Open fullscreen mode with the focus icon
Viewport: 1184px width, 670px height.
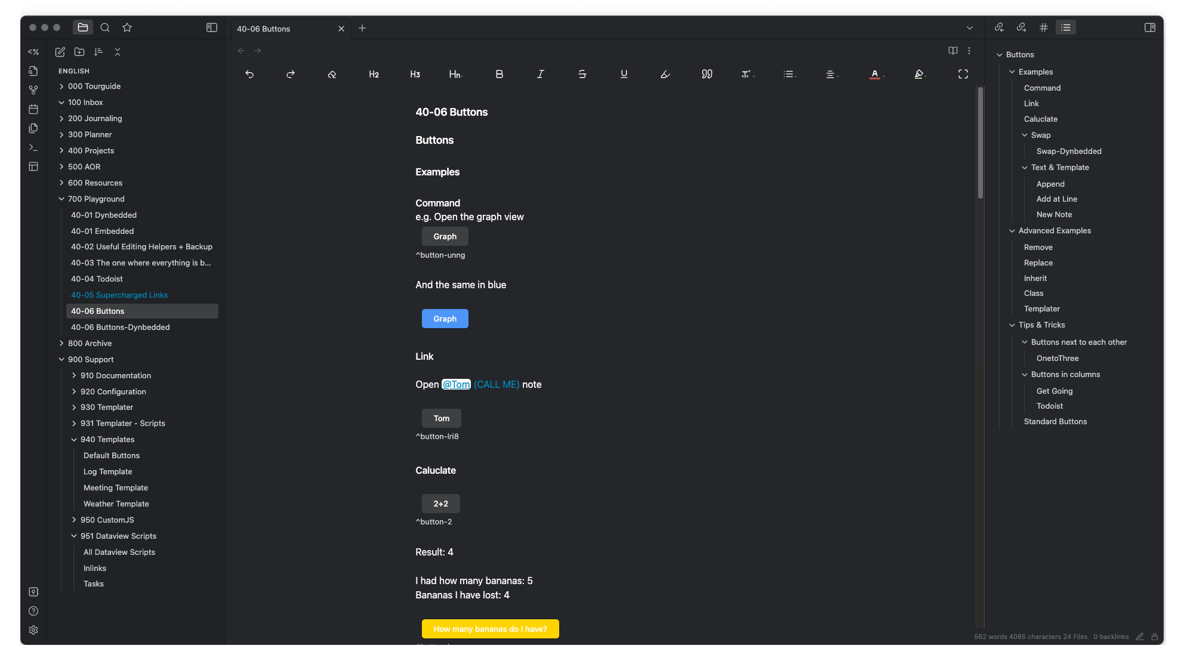963,75
